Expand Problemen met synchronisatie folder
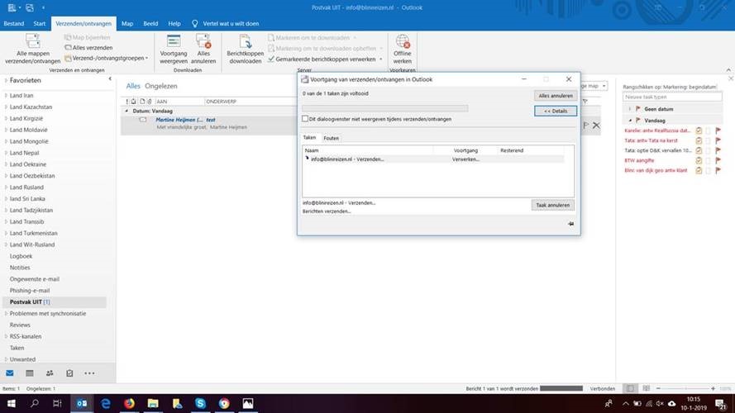Screen dimensions: 735x413 click(6, 313)
